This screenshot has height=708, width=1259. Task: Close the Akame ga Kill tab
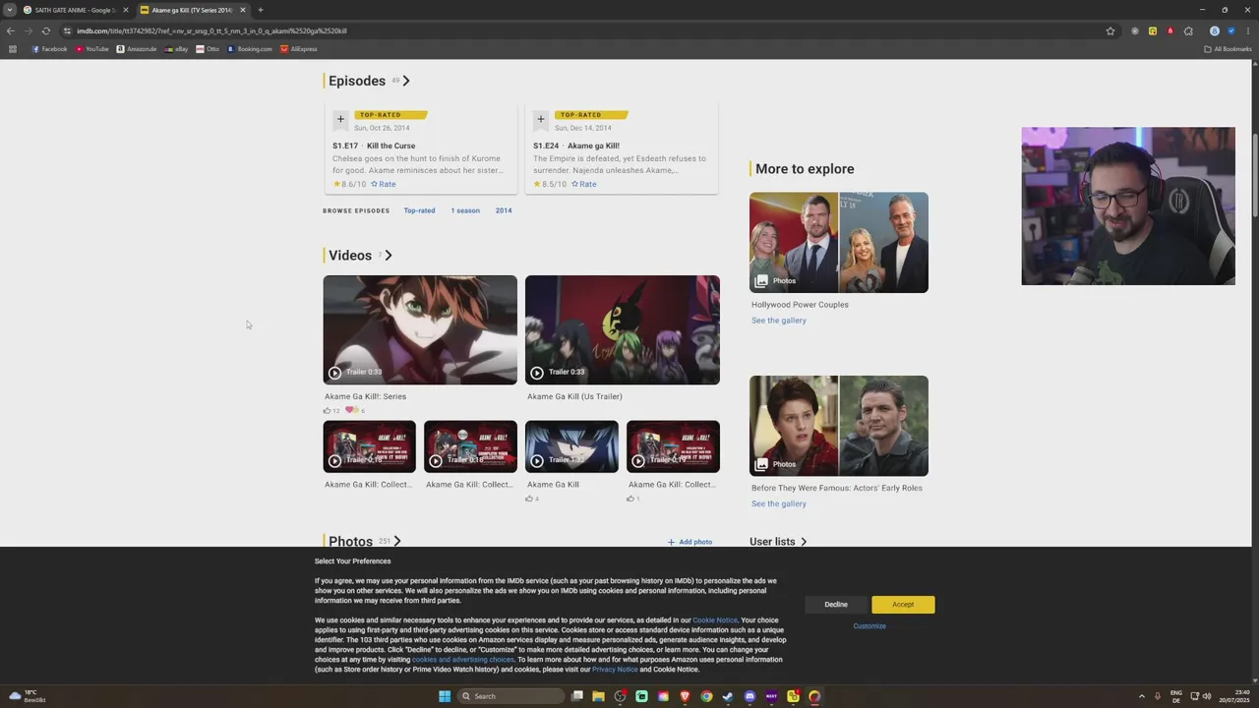pos(242,10)
